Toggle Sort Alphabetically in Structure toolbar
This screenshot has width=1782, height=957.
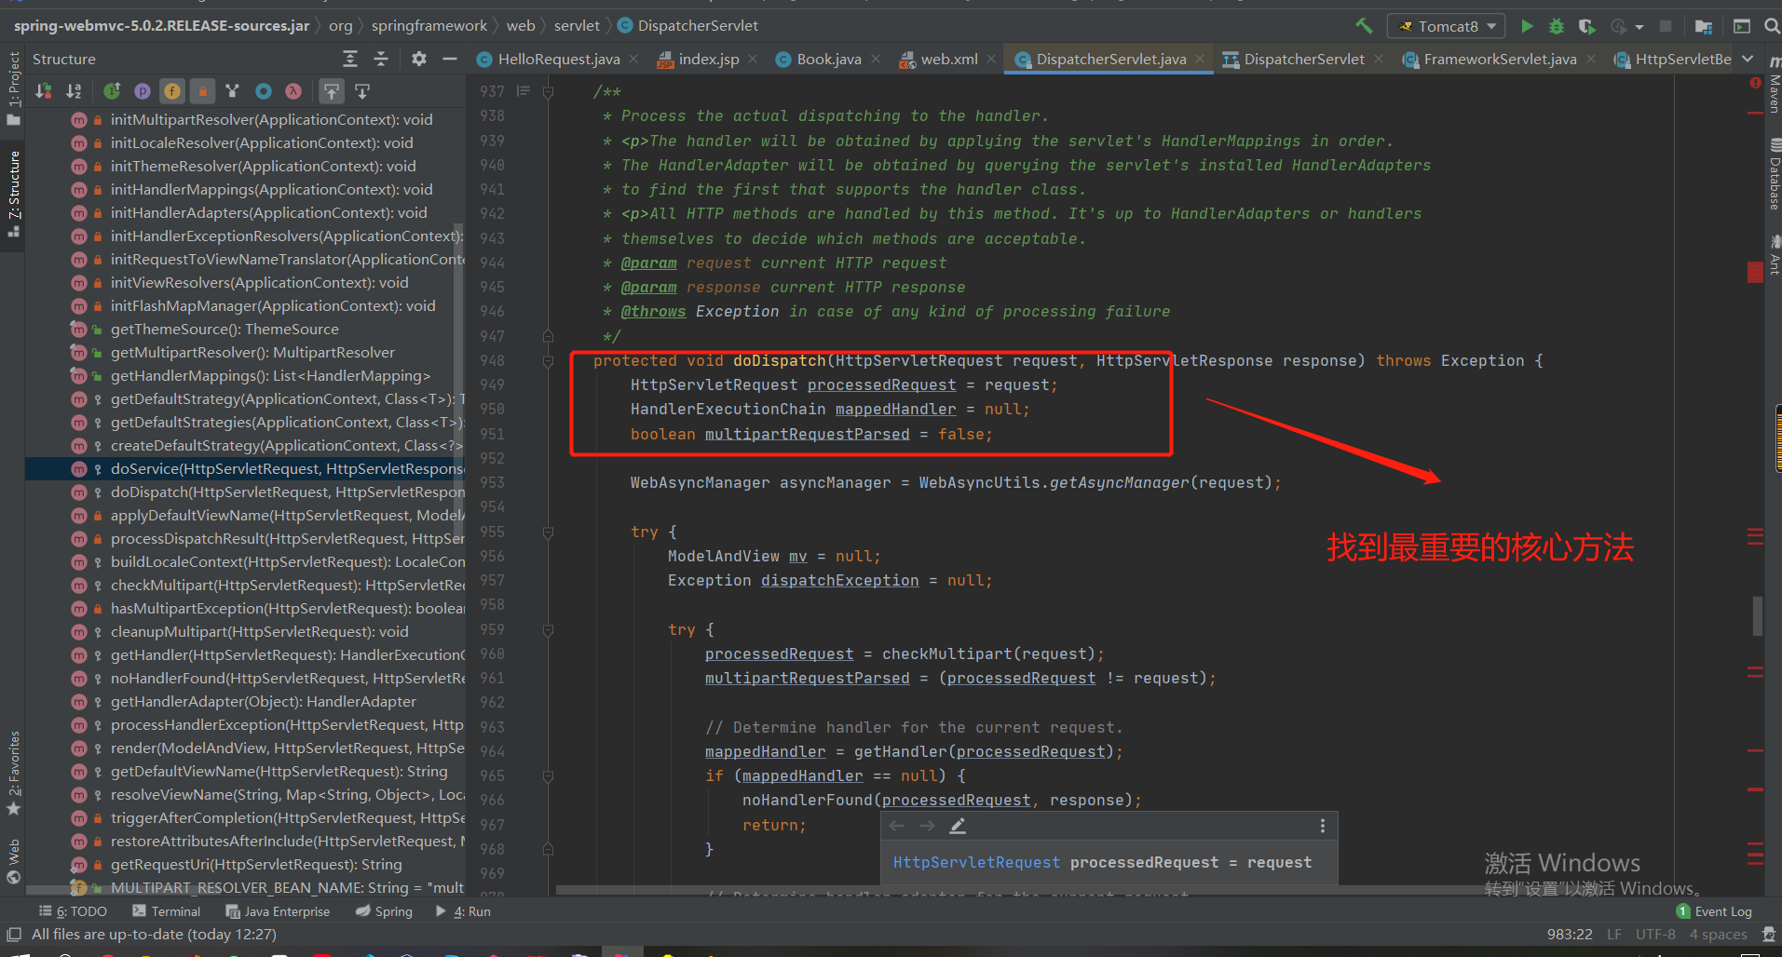pos(74,90)
